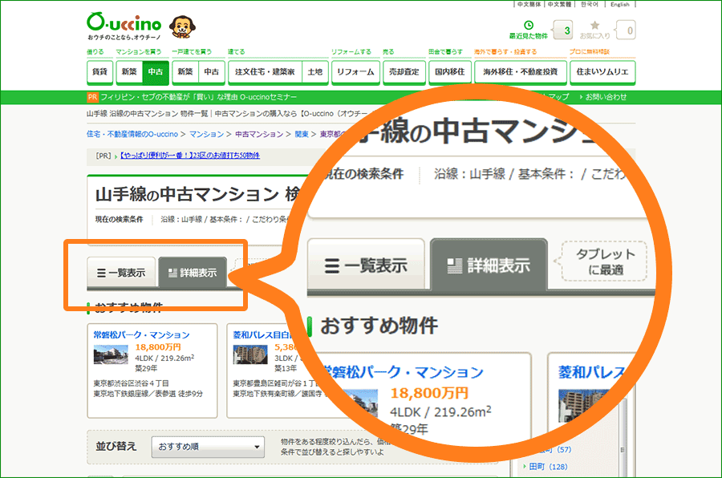Switch to small 一覧表示 tab inside orange box

tap(121, 273)
